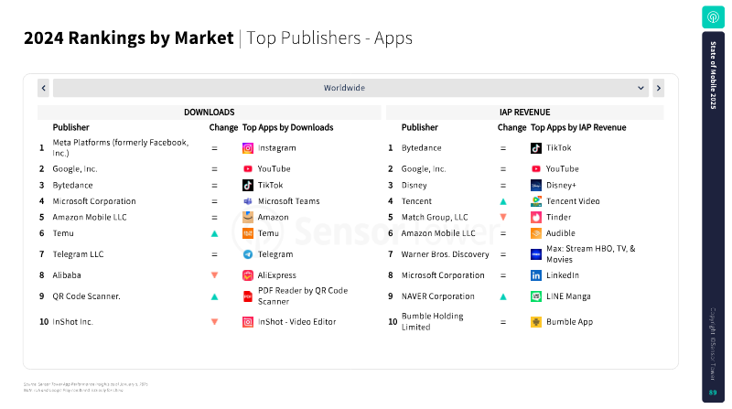
Task: Click the LinkedIn app icon
Action: 536,275
